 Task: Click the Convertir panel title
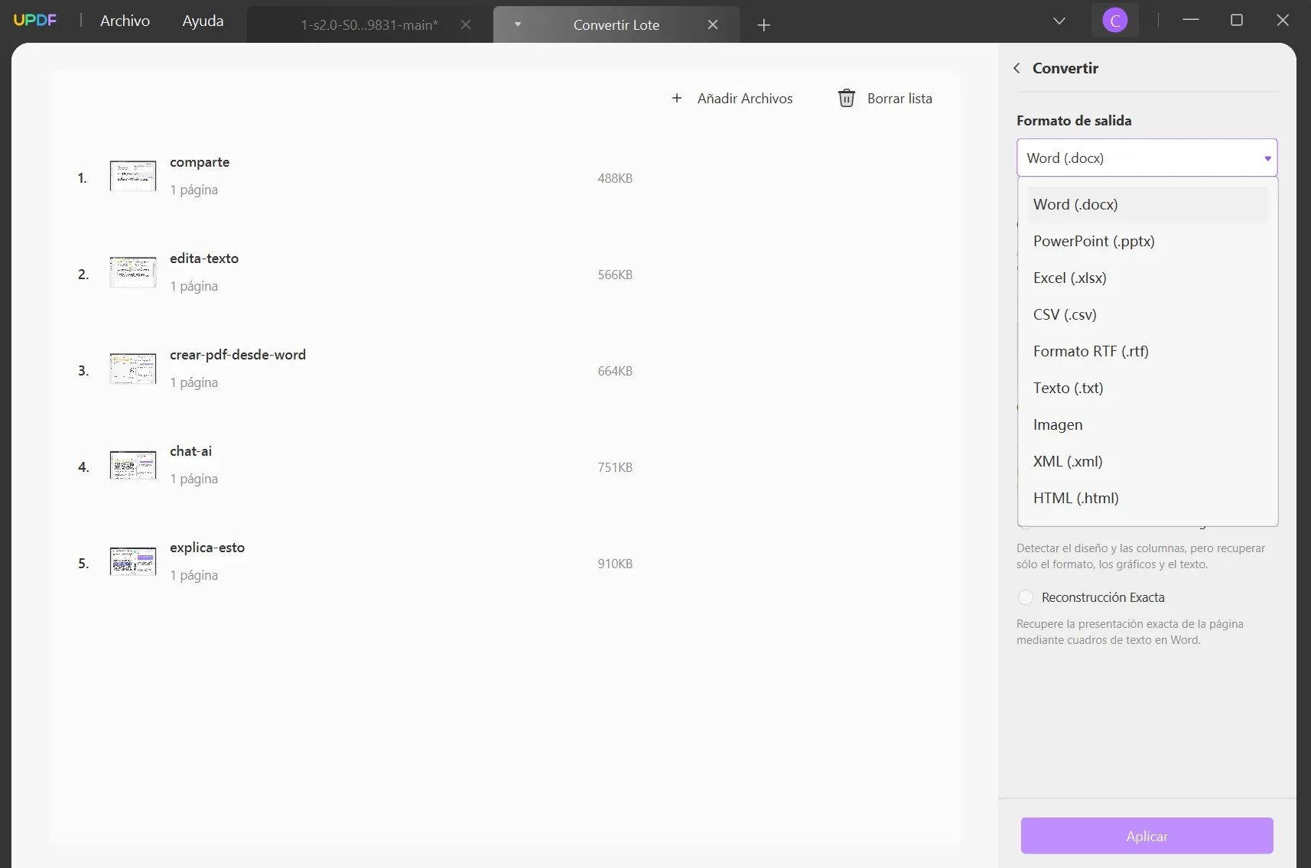click(x=1065, y=68)
